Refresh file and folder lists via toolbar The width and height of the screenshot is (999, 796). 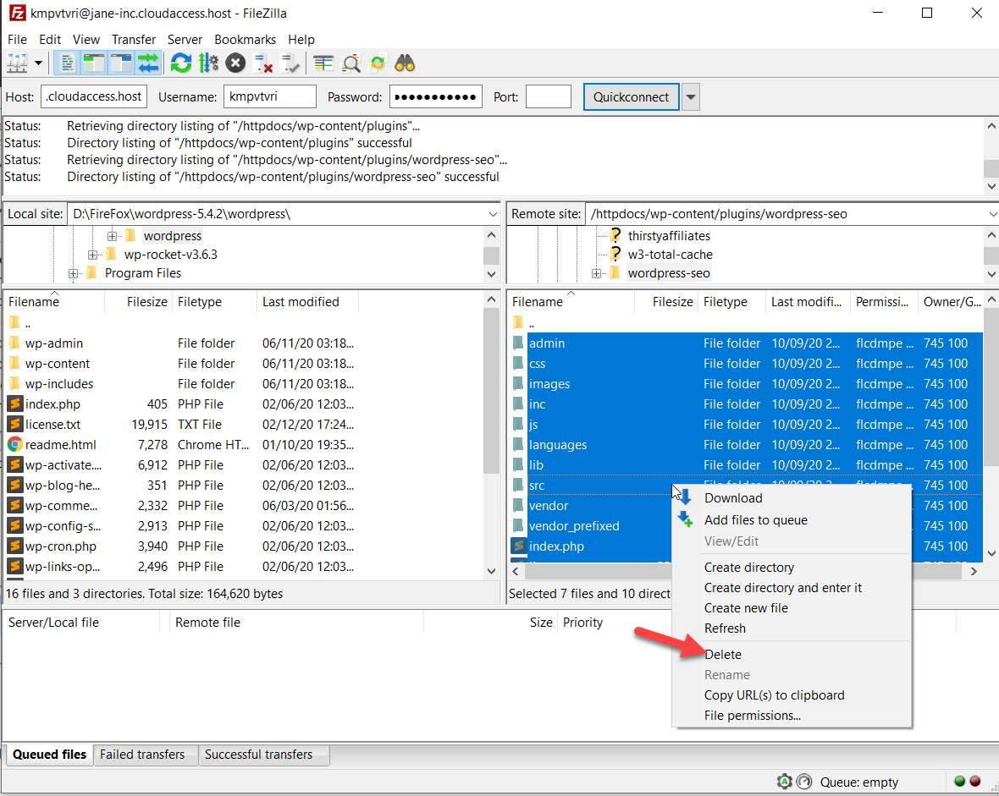181,63
